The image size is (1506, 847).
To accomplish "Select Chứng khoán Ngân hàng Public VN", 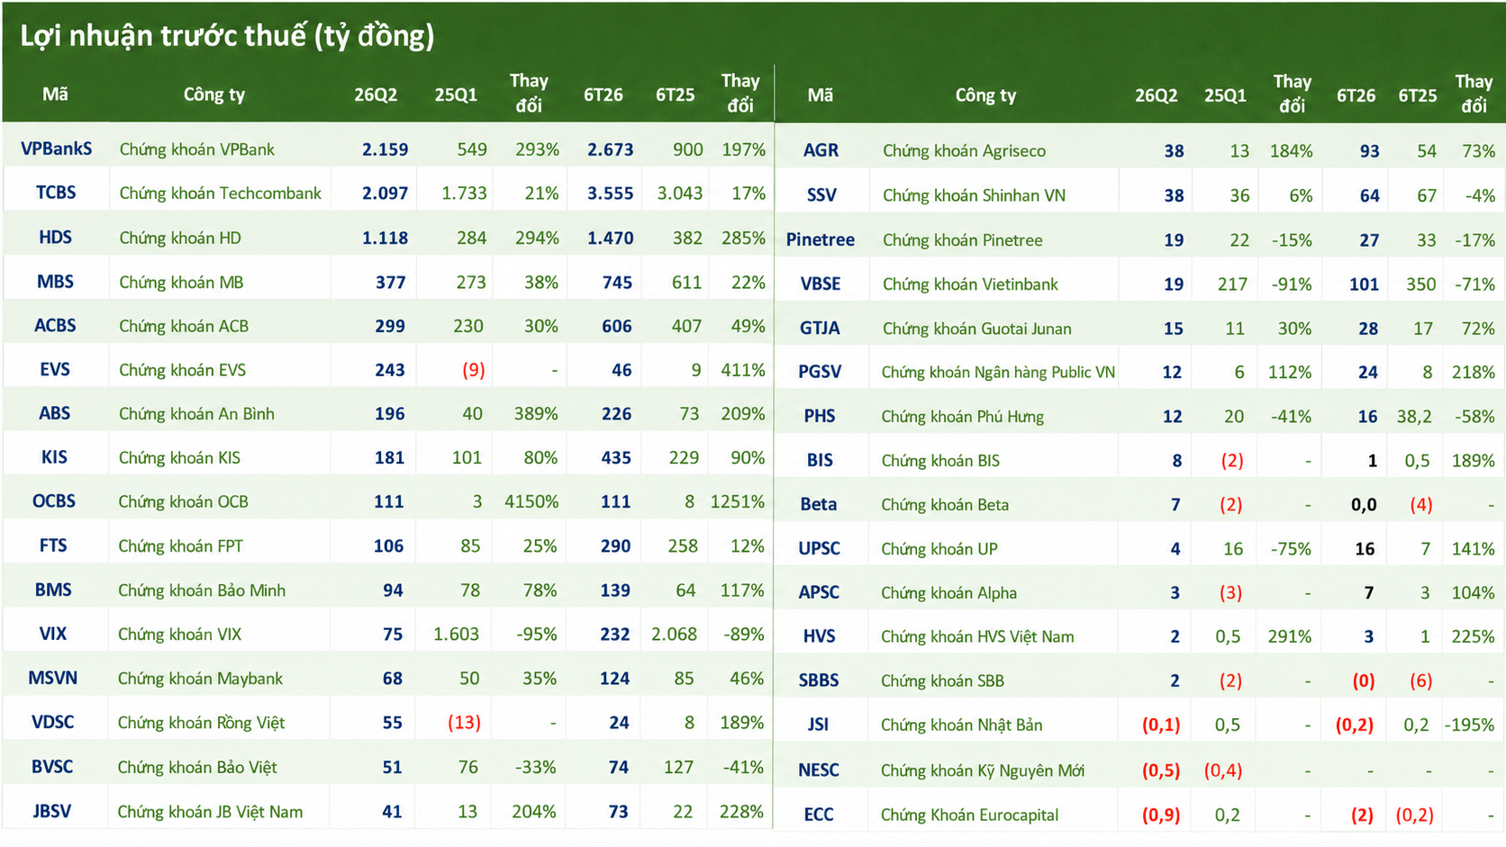I will (x=998, y=372).
